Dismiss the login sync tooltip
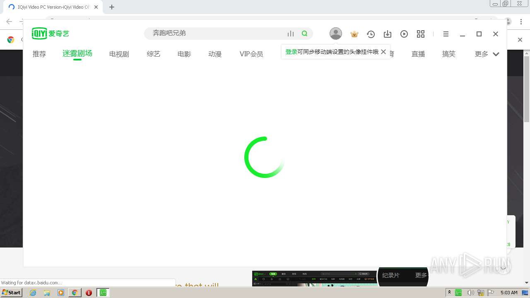The width and height of the screenshot is (530, 298). (x=383, y=52)
